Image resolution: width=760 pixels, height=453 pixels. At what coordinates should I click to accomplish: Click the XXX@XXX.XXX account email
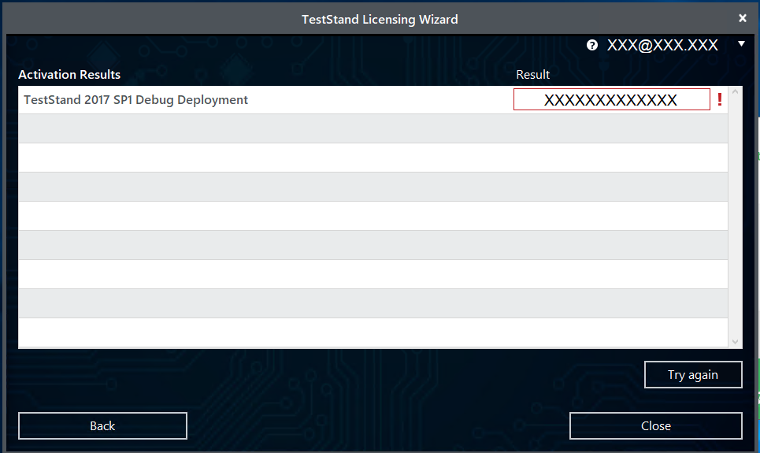[662, 45]
